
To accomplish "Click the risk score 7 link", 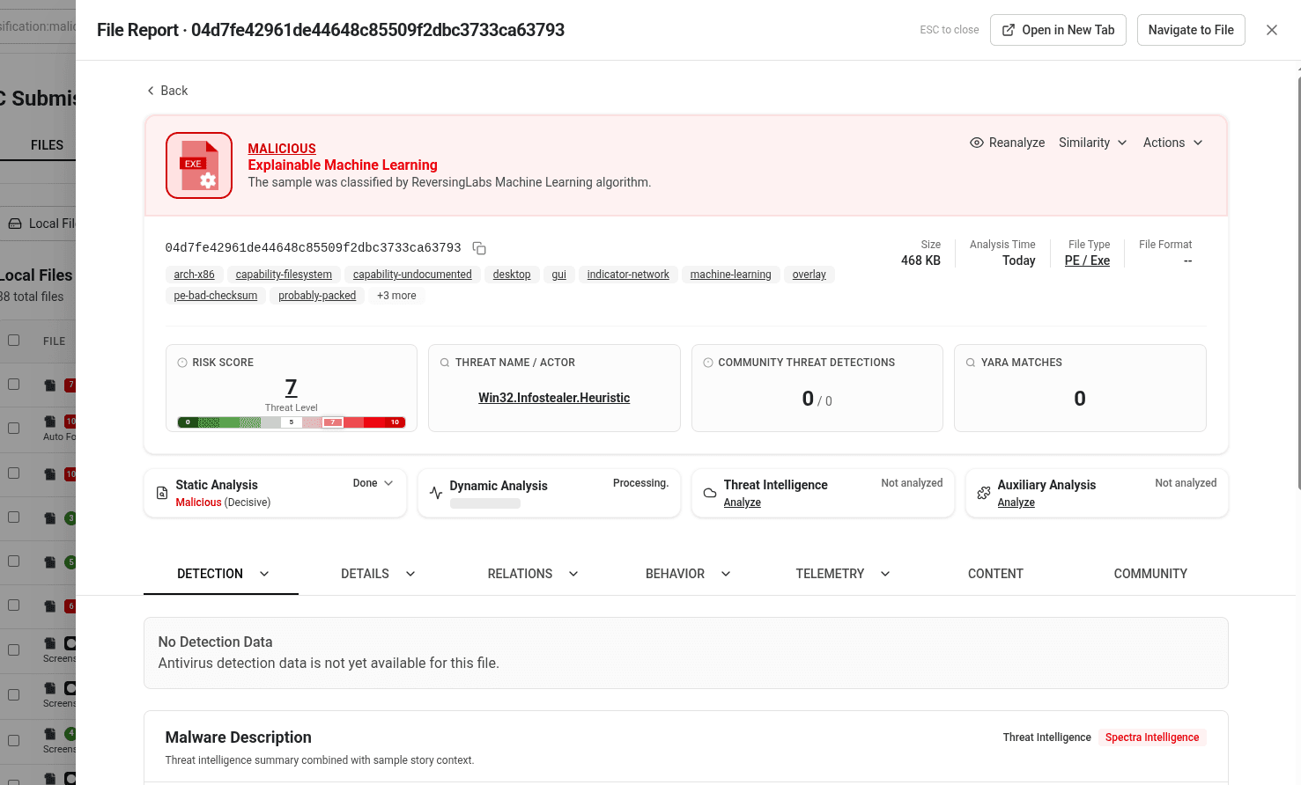I will click(x=291, y=387).
